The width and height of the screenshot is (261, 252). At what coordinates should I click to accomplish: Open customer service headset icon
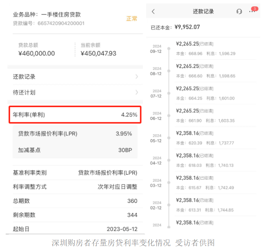coord(239,12)
